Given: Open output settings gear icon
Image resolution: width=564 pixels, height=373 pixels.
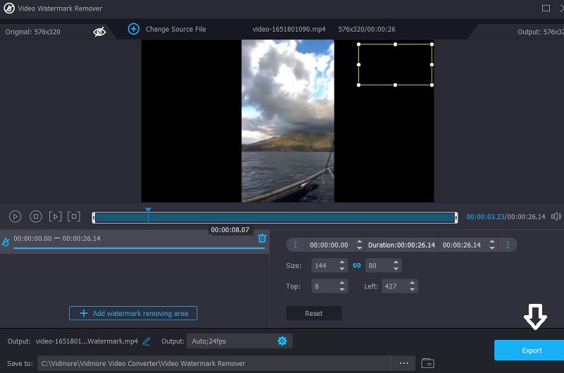Looking at the screenshot, I should point(282,341).
